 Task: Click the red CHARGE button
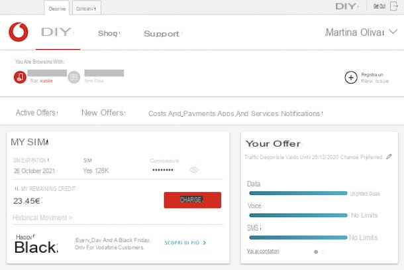[193, 200]
